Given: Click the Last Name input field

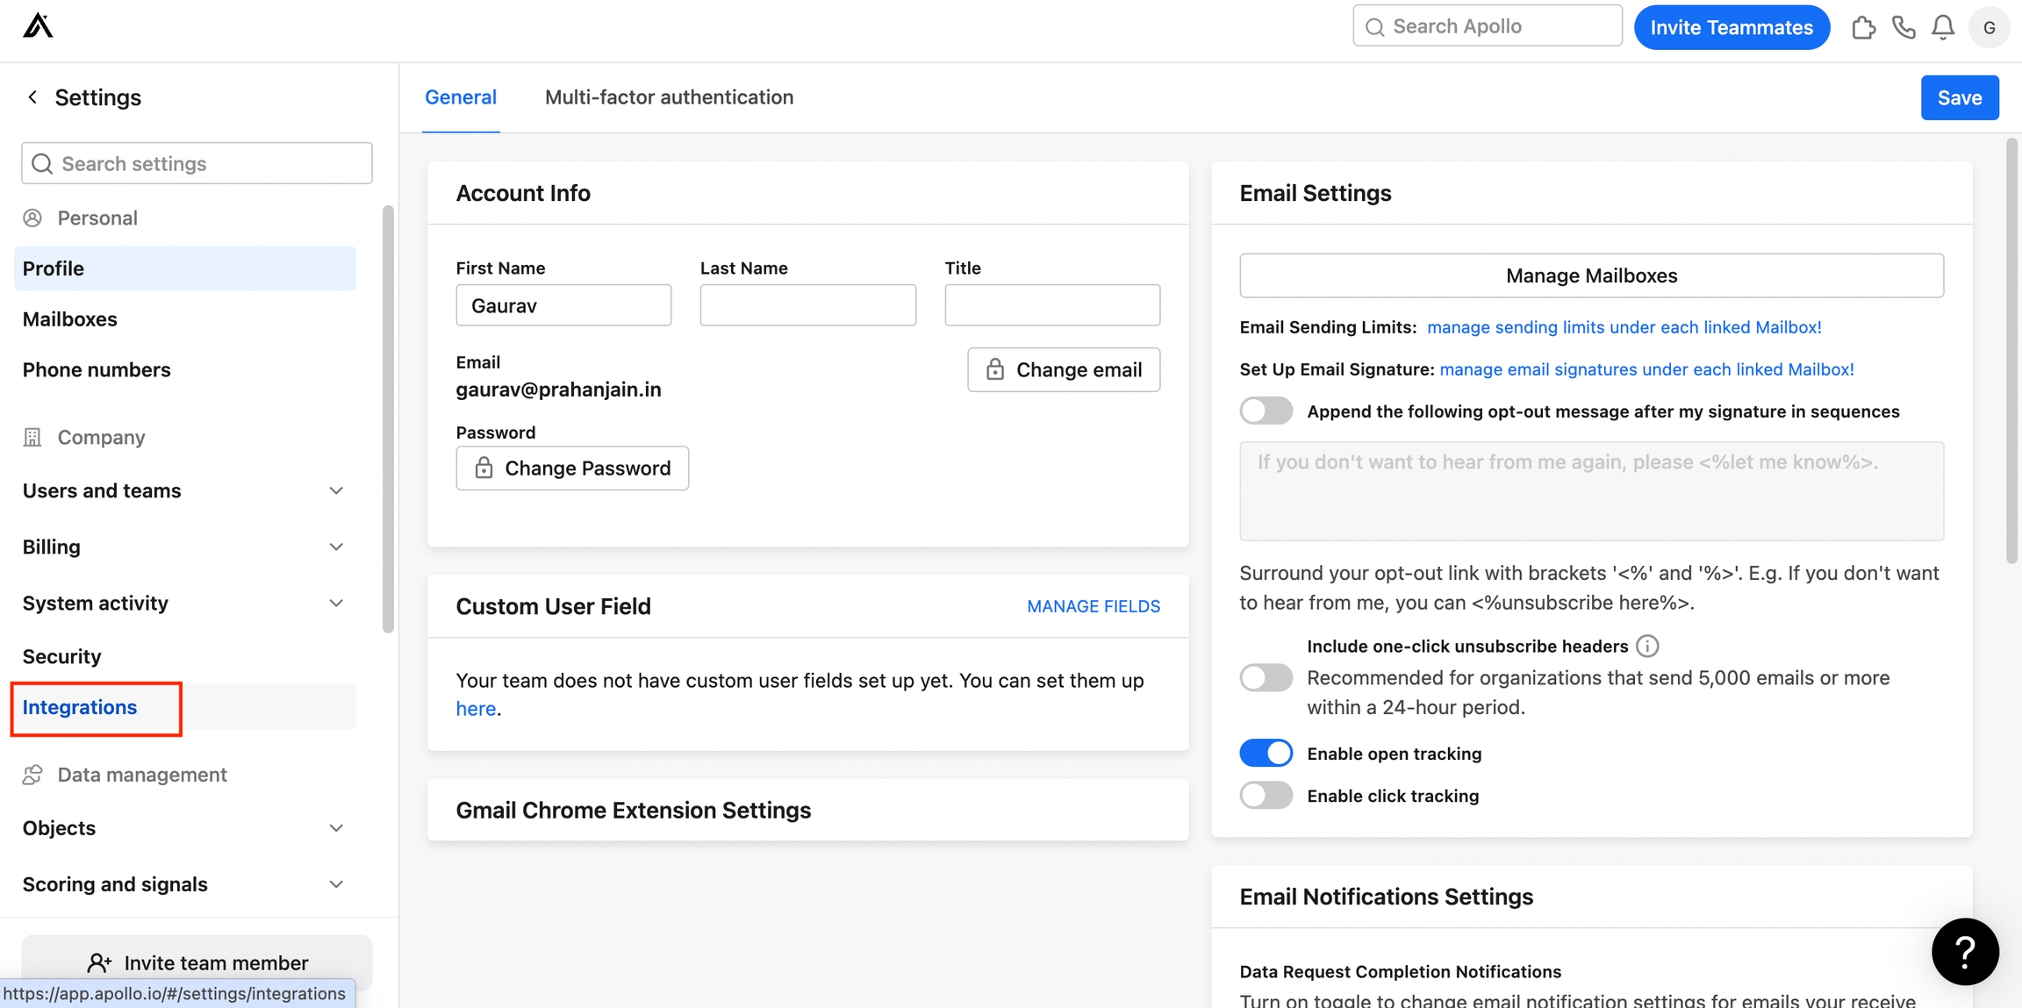Looking at the screenshot, I should click(x=807, y=305).
